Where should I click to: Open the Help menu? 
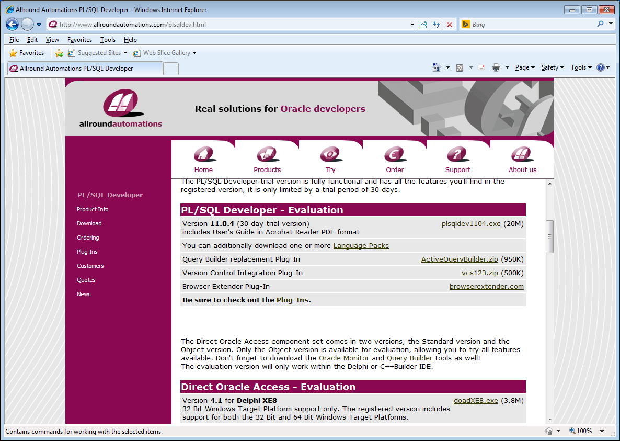pos(130,40)
